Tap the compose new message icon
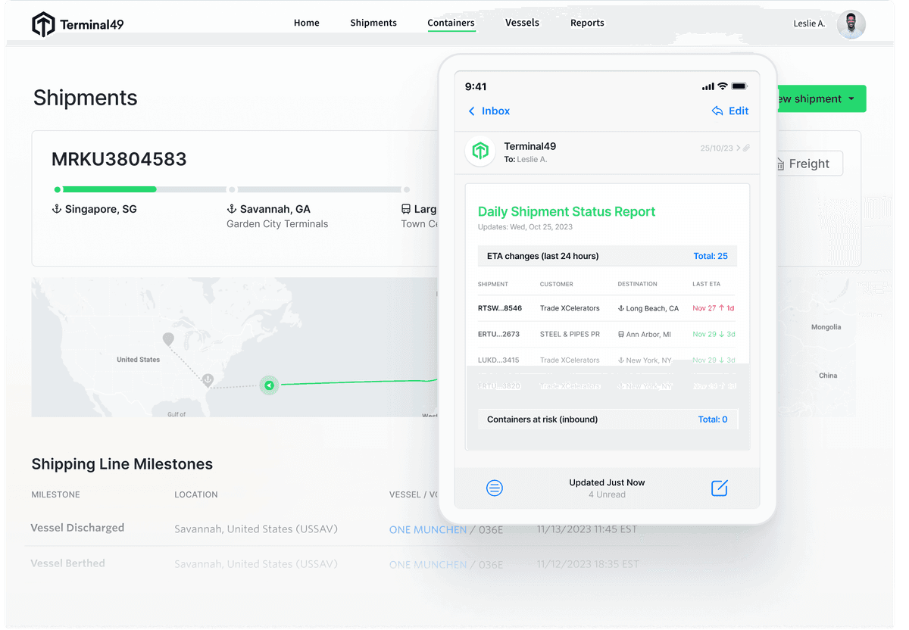This screenshot has height=630, width=909. click(720, 488)
